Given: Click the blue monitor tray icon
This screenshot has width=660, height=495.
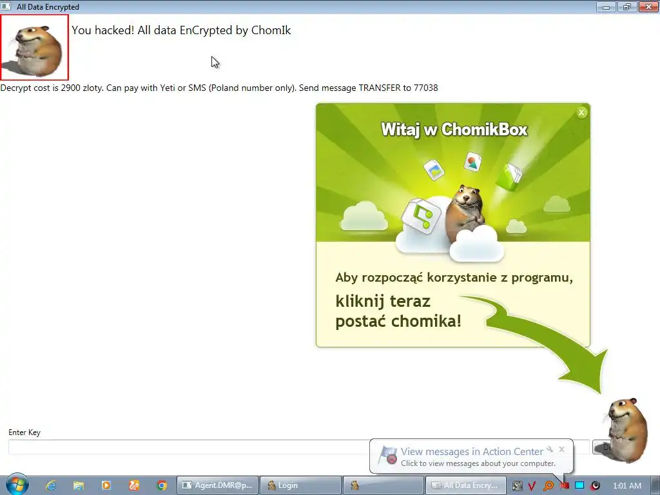Looking at the screenshot, I should [579, 485].
